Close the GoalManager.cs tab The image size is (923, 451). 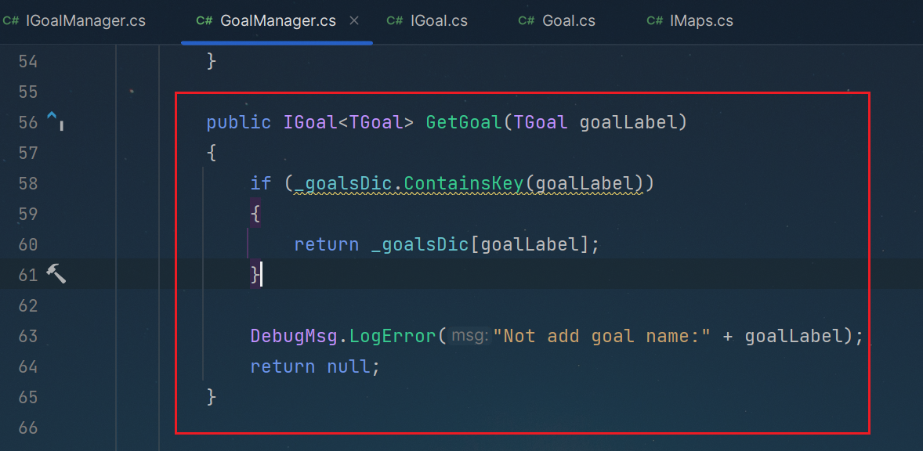(x=354, y=20)
